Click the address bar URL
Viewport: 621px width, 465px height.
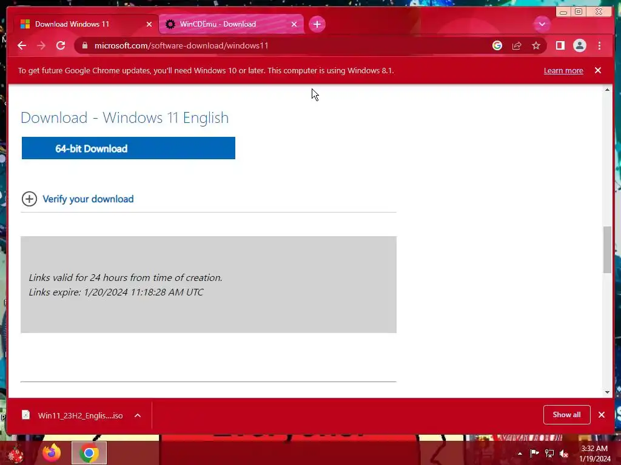click(181, 45)
